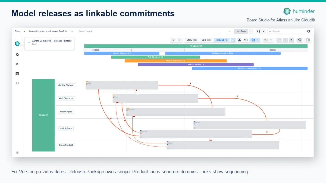Open the globe icon in sidebar
326x183 pixels.
[17, 55]
